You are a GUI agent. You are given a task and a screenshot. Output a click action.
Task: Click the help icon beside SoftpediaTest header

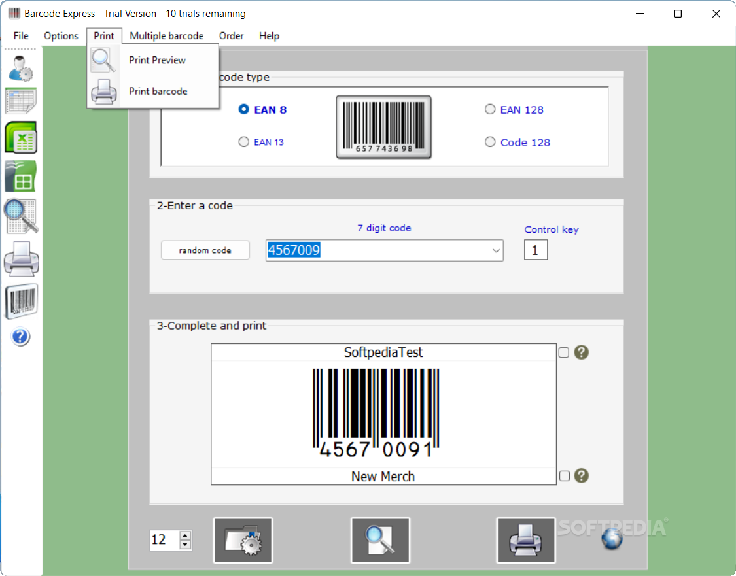click(x=581, y=352)
